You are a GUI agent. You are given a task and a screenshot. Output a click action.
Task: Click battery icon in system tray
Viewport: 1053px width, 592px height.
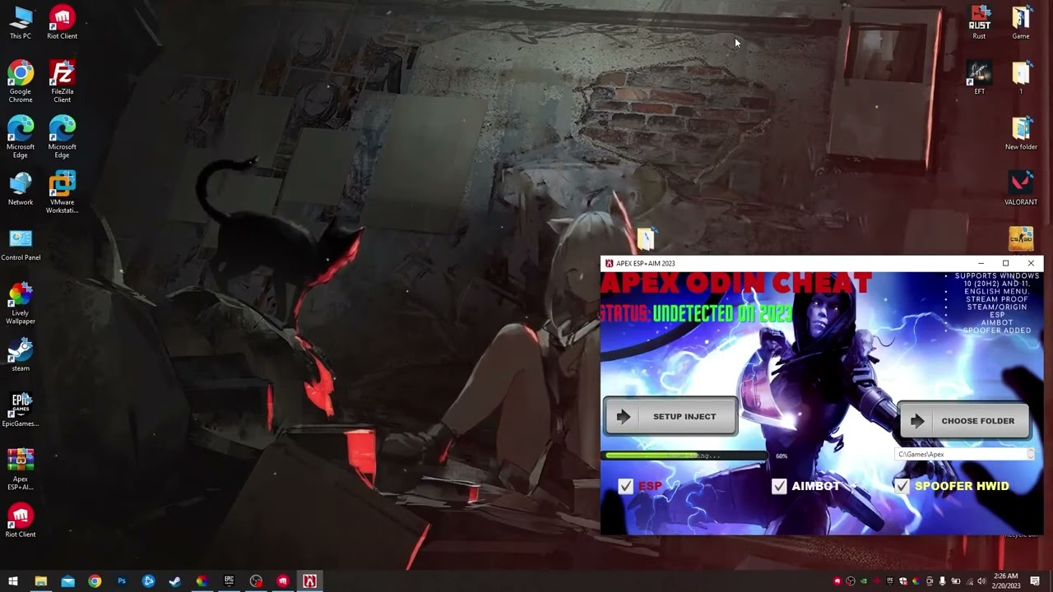(x=956, y=581)
